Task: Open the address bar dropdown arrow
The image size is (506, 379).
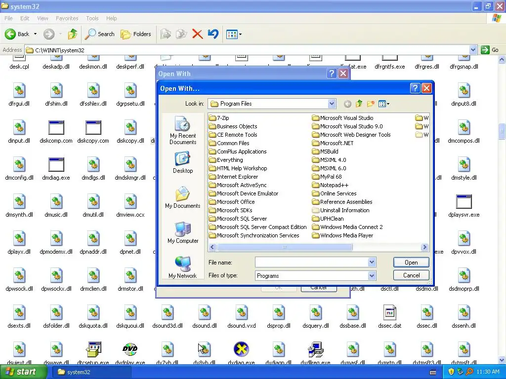Action: point(473,50)
